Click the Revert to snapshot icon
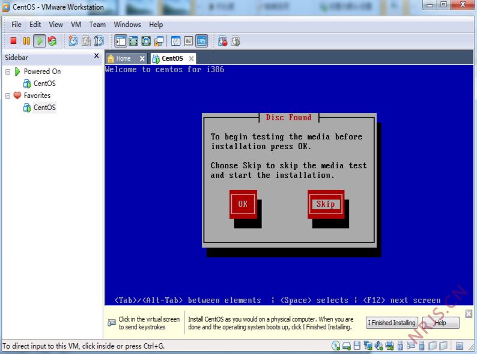 coord(86,41)
